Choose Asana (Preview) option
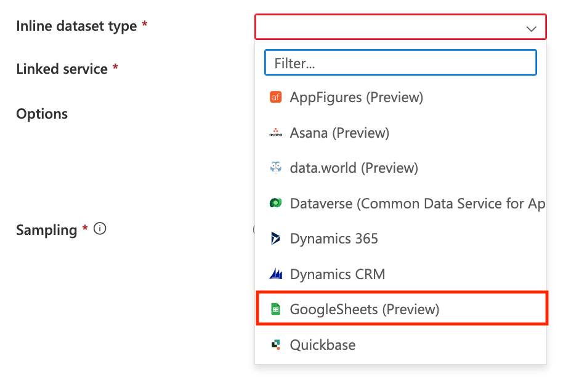Viewport: 579px width, 391px height. (x=400, y=133)
